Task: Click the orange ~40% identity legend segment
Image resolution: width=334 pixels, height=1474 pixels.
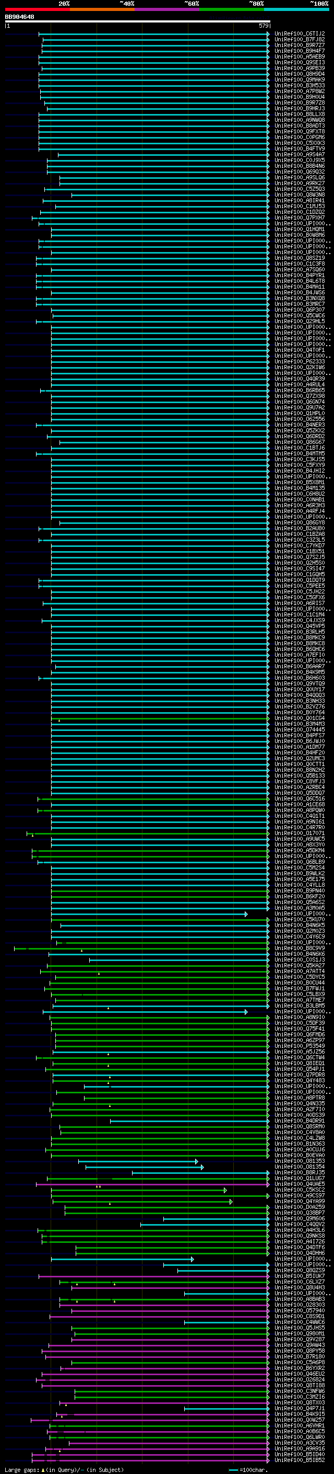Action: [x=103, y=9]
